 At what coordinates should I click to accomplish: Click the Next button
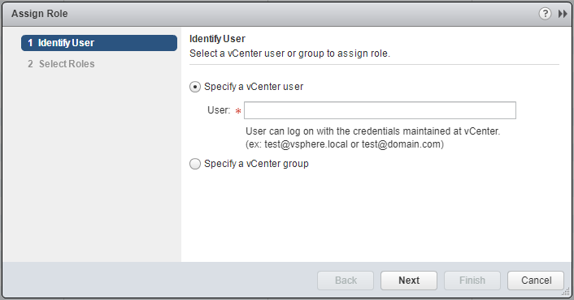pyautogui.click(x=409, y=281)
